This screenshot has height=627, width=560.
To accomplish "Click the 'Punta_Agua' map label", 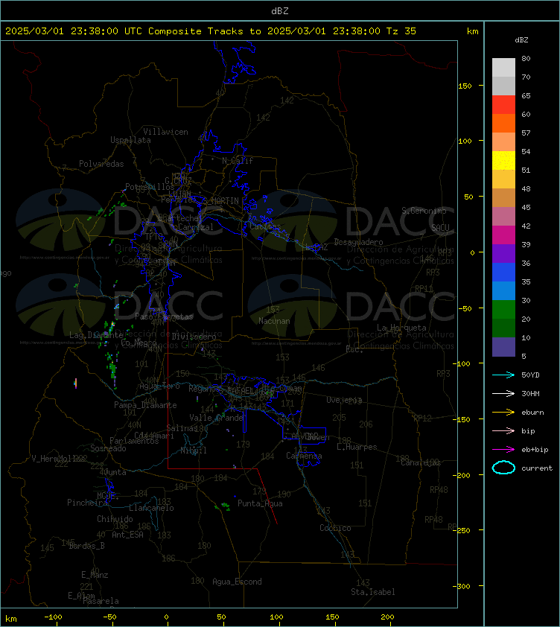I will click(260, 503).
